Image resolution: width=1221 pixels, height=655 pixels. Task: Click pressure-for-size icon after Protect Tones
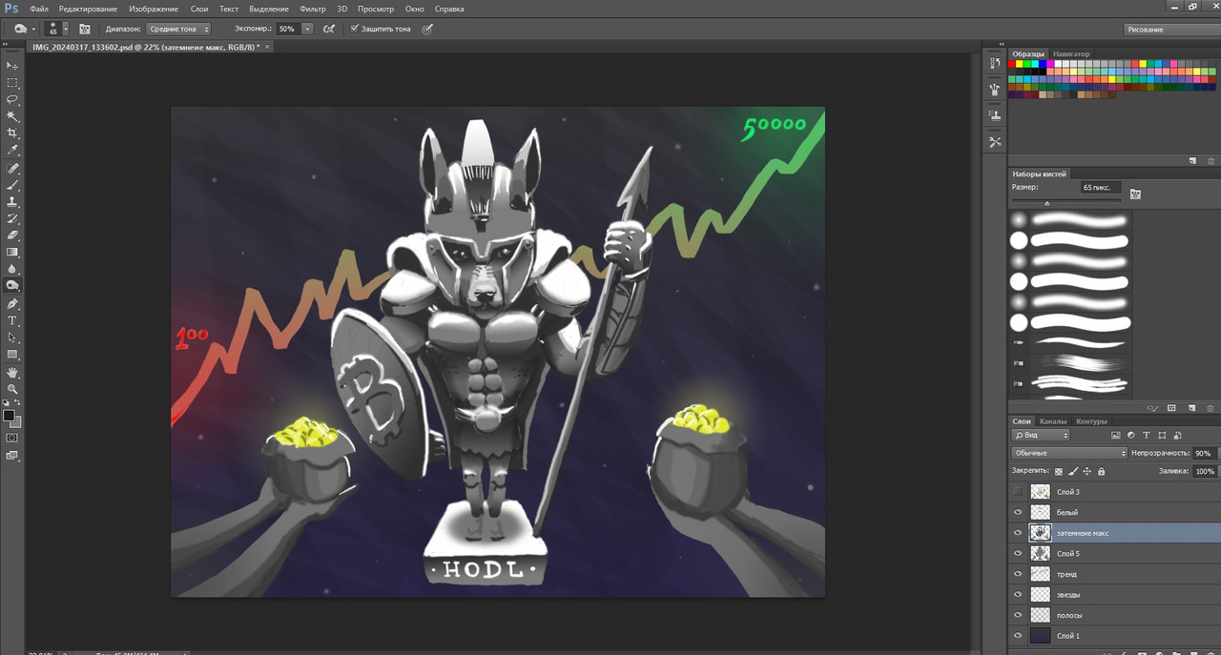427,29
